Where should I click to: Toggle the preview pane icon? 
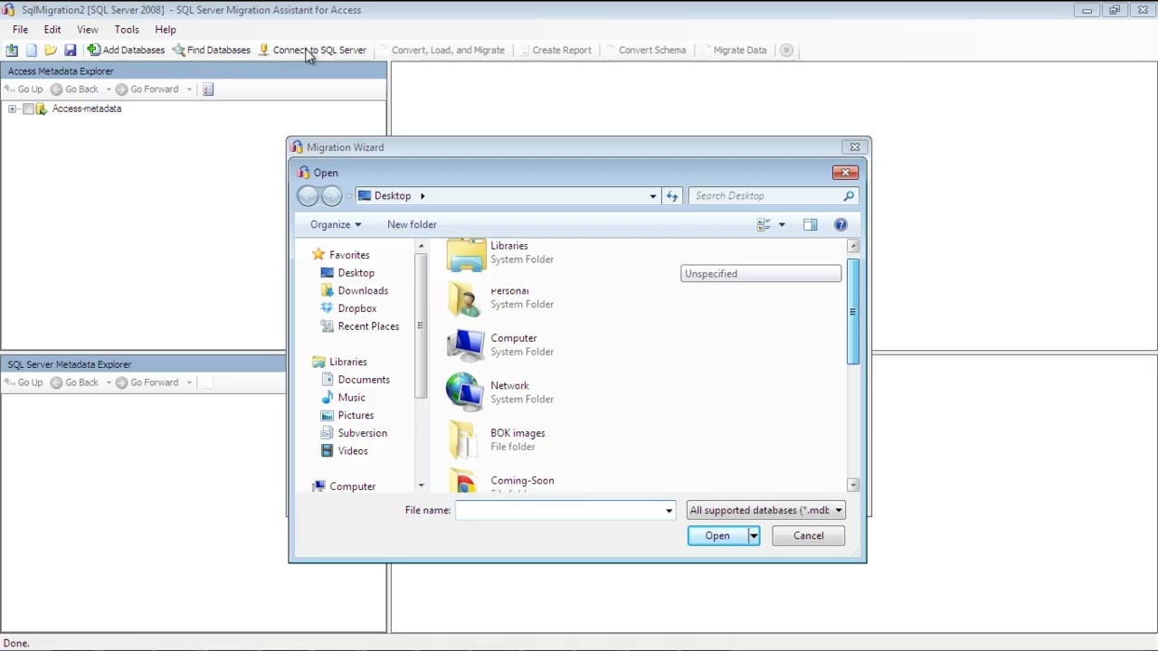(x=810, y=224)
